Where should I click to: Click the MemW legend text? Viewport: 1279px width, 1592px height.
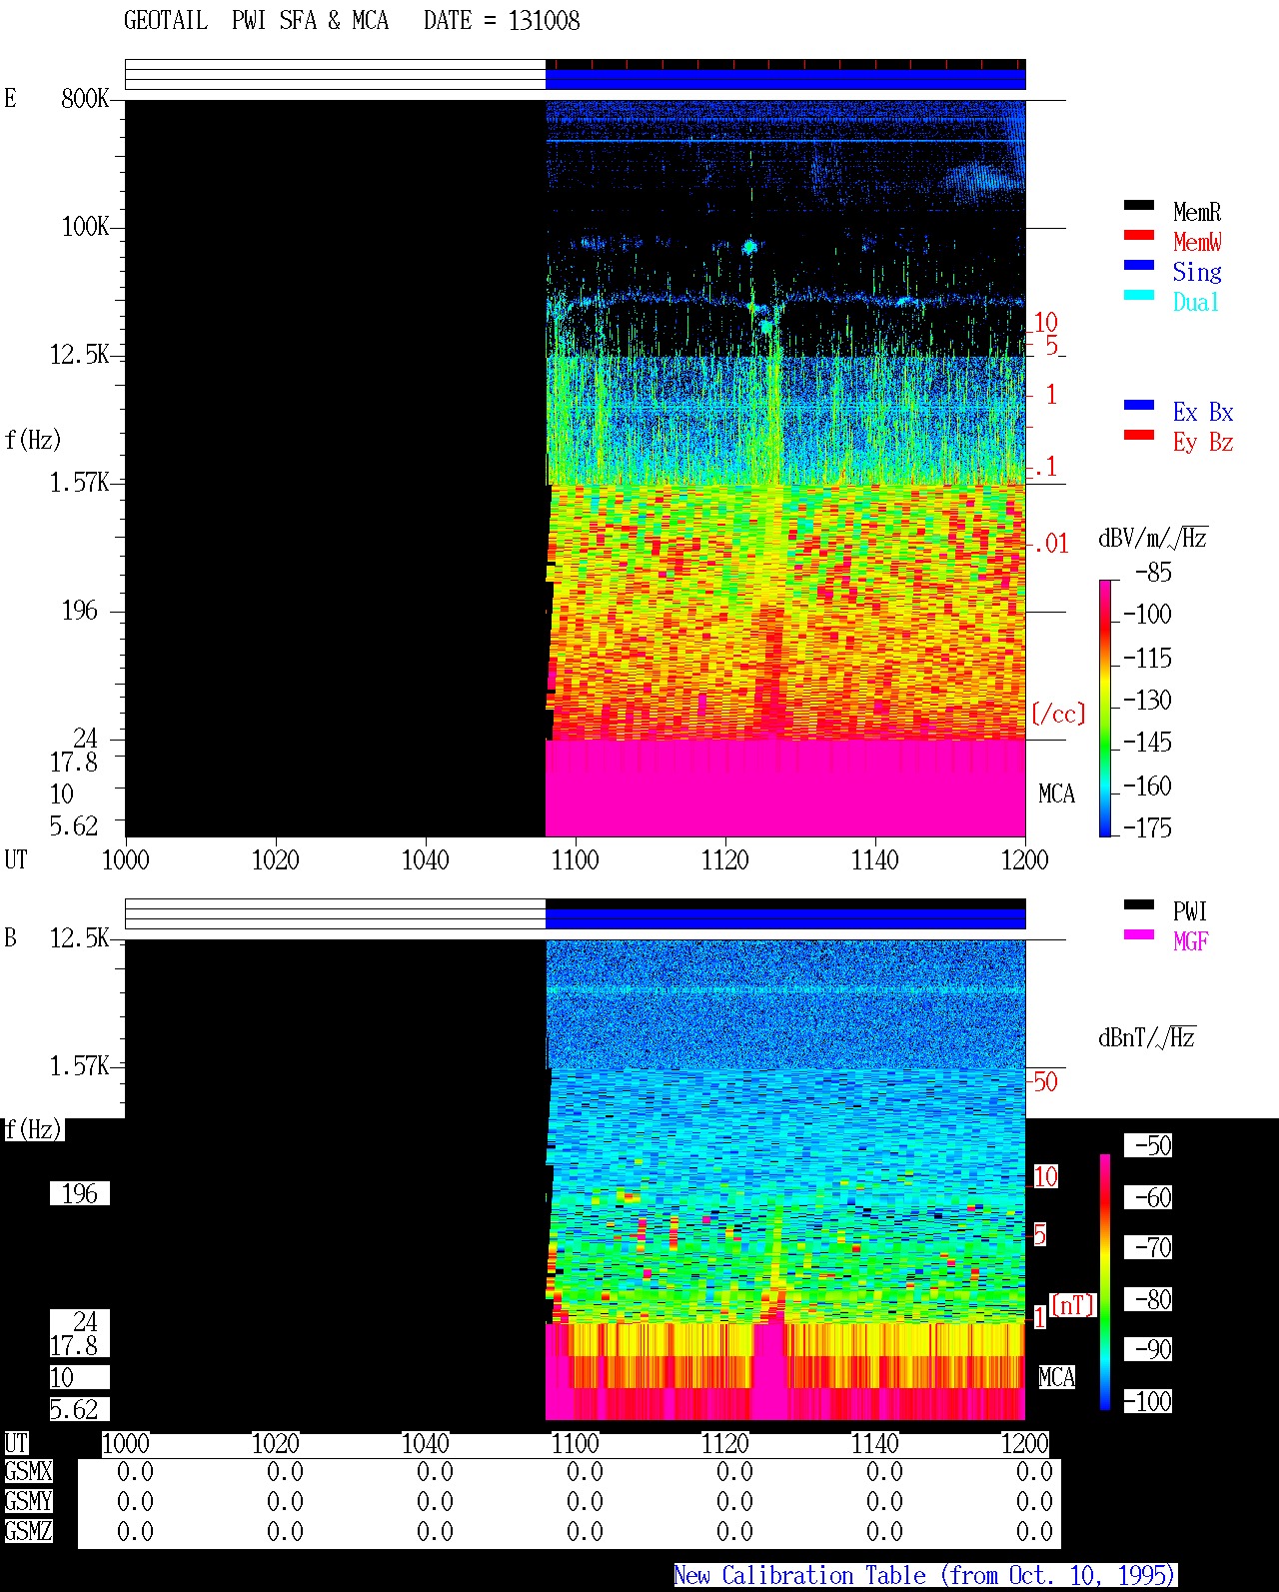pyautogui.click(x=1197, y=242)
